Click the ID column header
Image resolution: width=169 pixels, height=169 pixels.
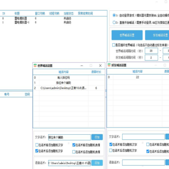click(4, 14)
